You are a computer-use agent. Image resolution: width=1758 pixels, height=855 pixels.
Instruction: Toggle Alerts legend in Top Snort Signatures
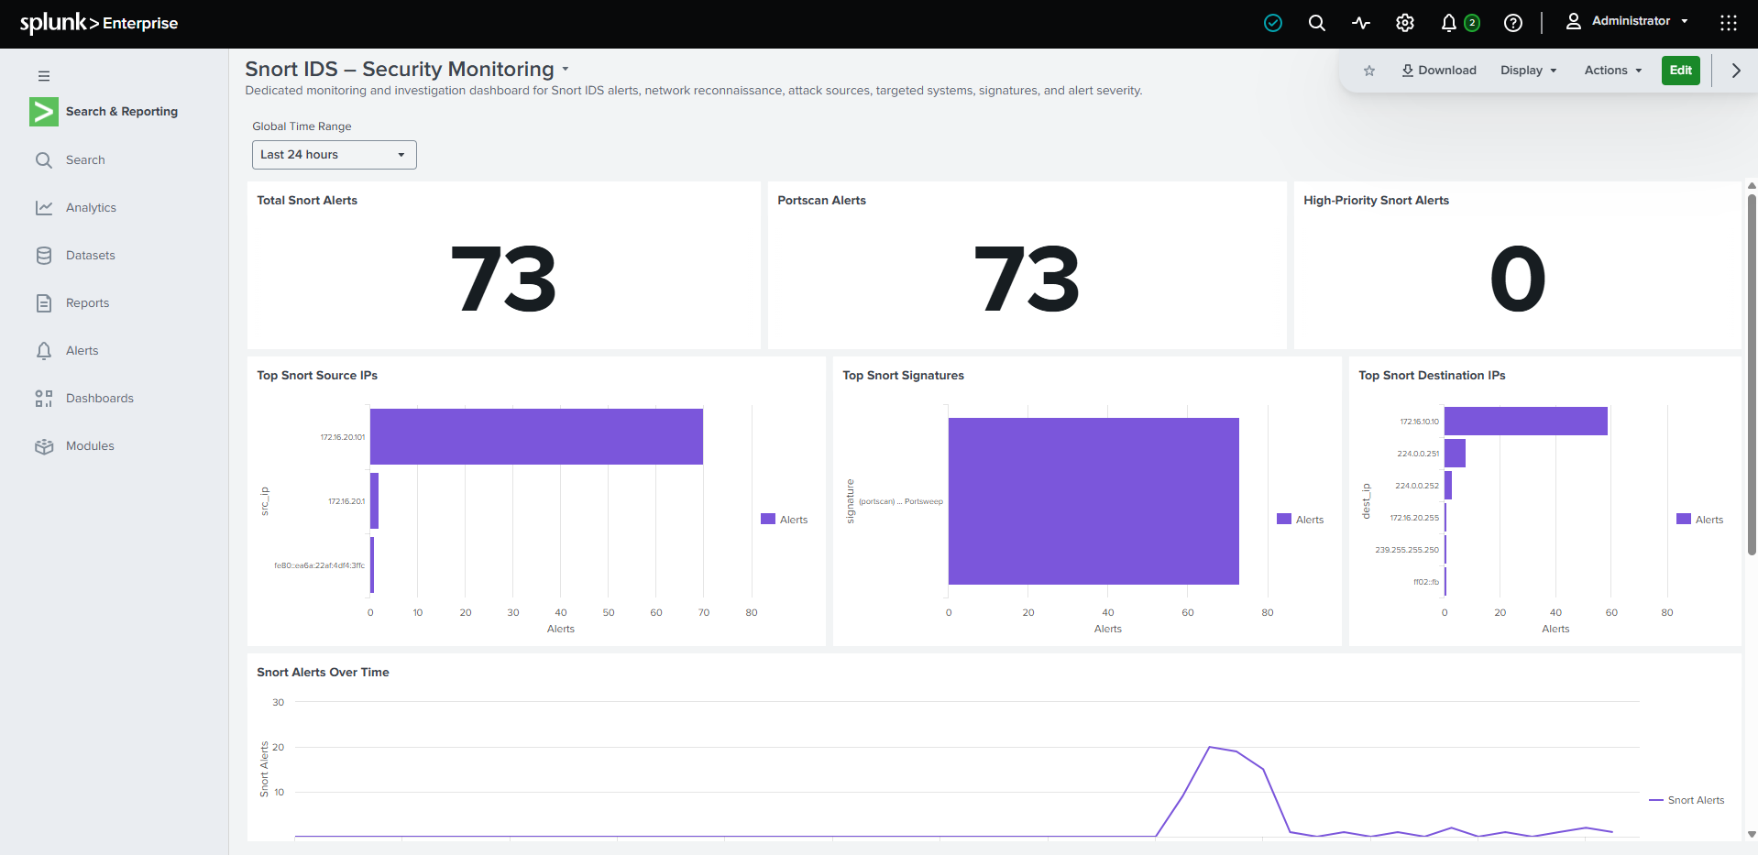1301,520
